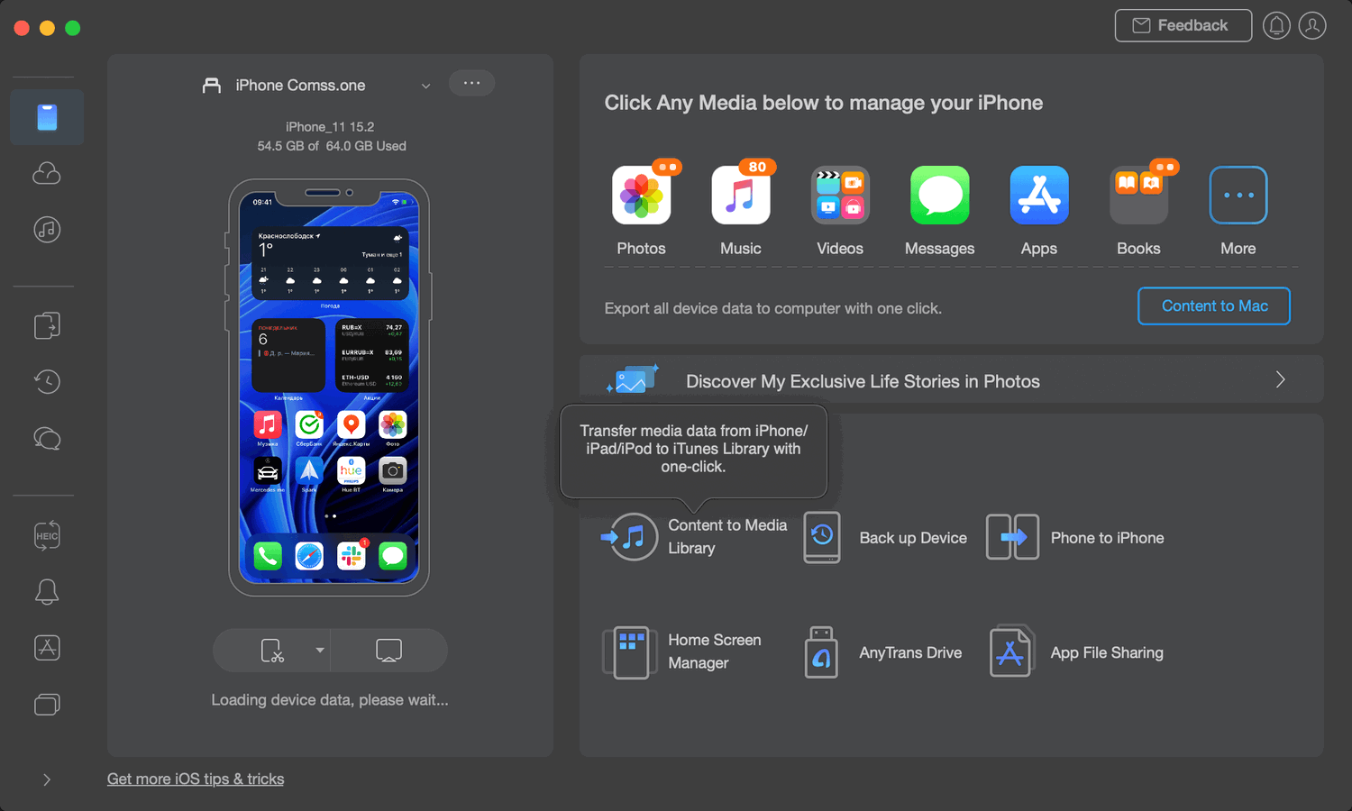Open Discover My Exclusive Life Stories banner
The height and width of the screenshot is (811, 1352).
tap(952, 379)
